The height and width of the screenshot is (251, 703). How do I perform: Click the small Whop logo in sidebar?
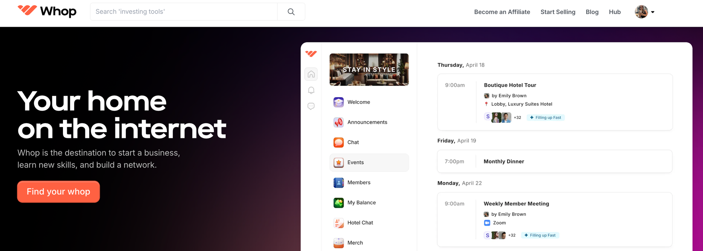coord(311,54)
